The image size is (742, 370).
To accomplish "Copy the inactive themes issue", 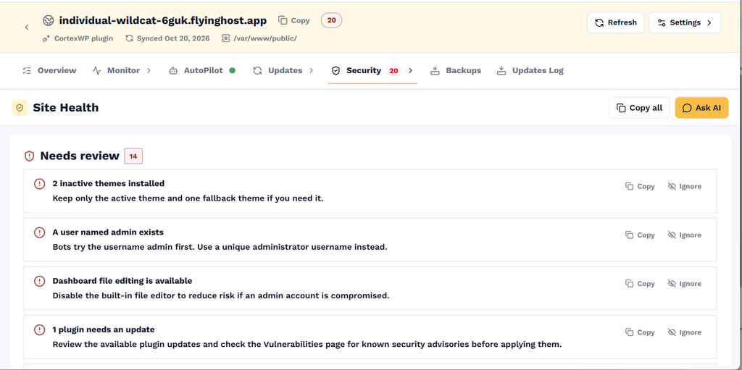I will pyautogui.click(x=640, y=186).
